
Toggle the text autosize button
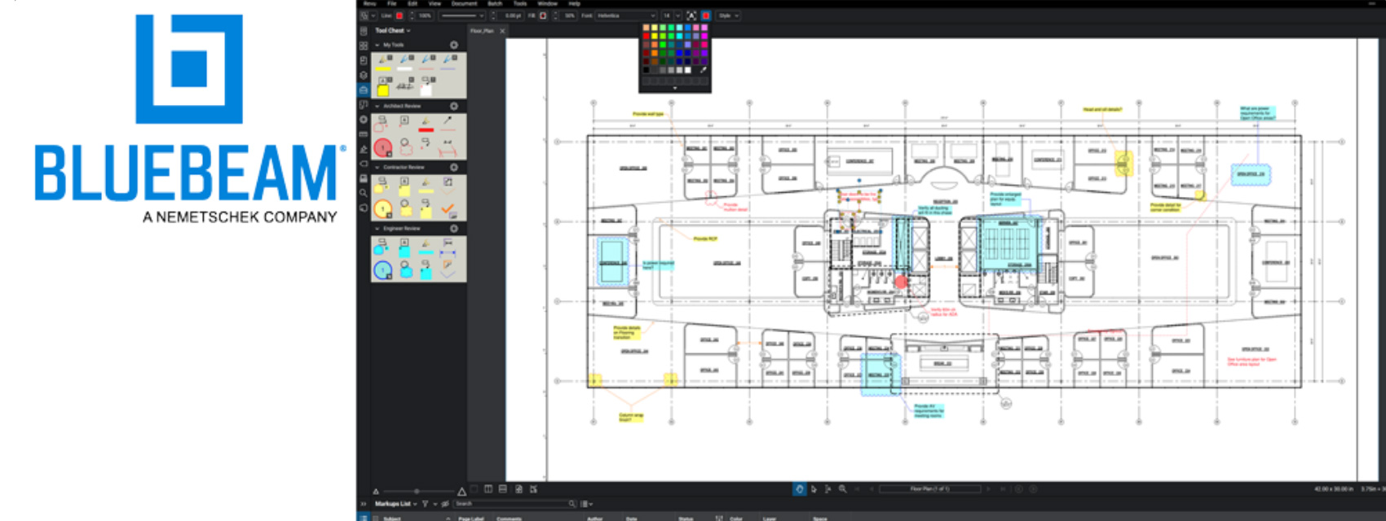tap(691, 15)
